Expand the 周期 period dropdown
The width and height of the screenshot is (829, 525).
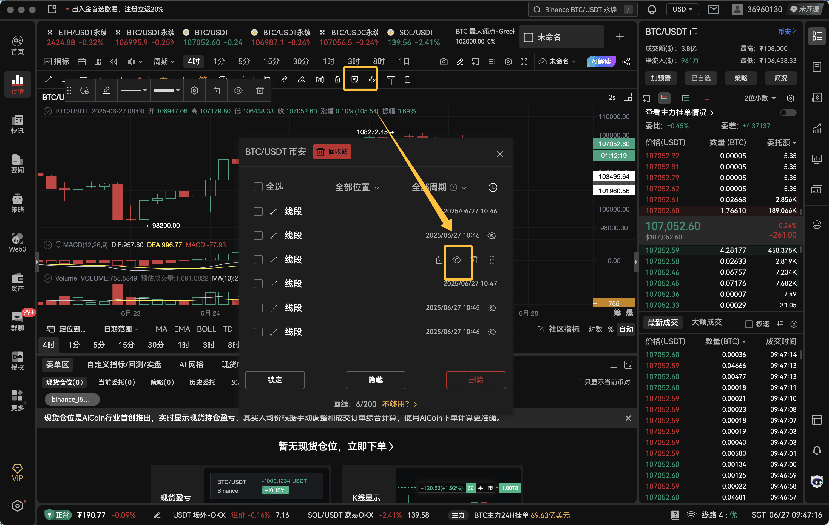pyautogui.click(x=164, y=62)
